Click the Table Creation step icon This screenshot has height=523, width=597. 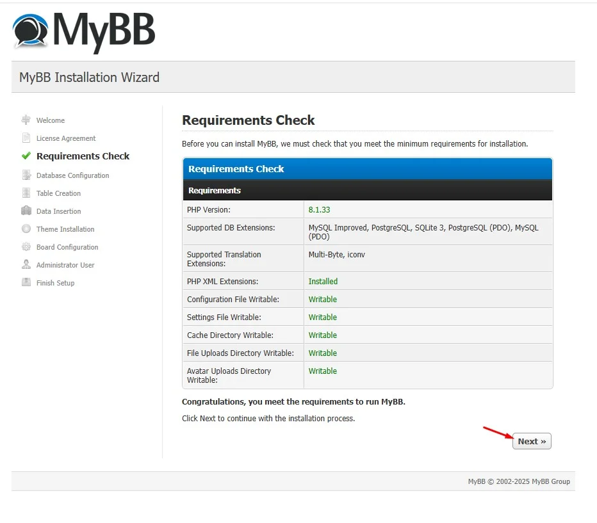(x=26, y=193)
